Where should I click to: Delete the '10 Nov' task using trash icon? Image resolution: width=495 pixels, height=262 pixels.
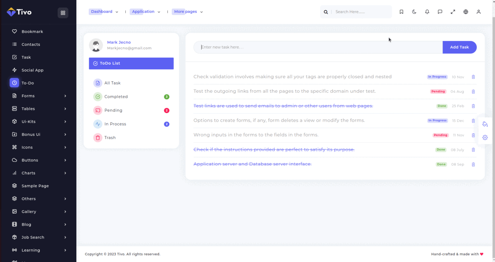coord(473,77)
